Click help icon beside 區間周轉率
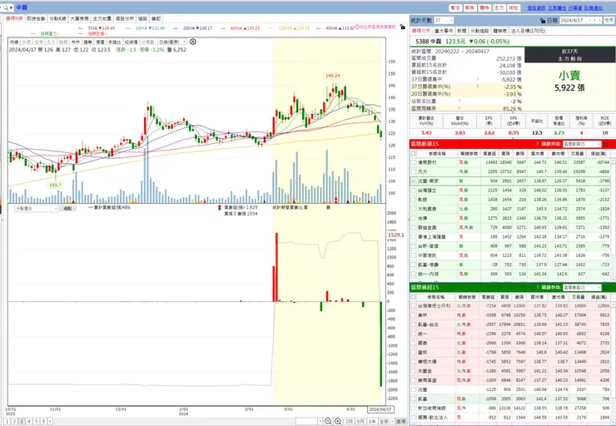Image resolution: width=616 pixels, height=426 pixels. click(x=460, y=108)
